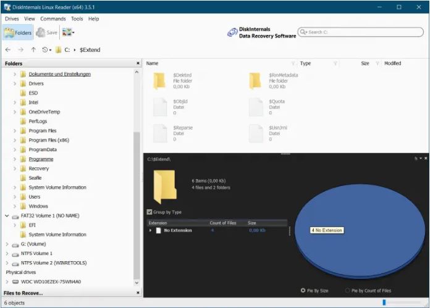
Task: Sort by the Size column header
Action: 365,64
